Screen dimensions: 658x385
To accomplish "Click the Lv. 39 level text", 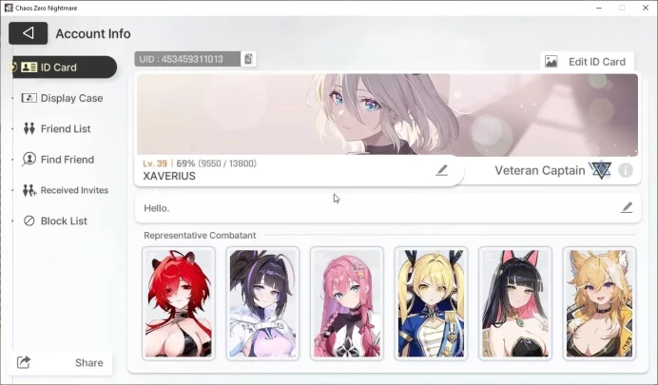I will (x=155, y=164).
